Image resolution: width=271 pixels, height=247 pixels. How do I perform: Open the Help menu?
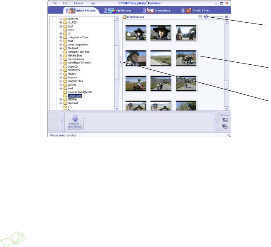(92, 3)
